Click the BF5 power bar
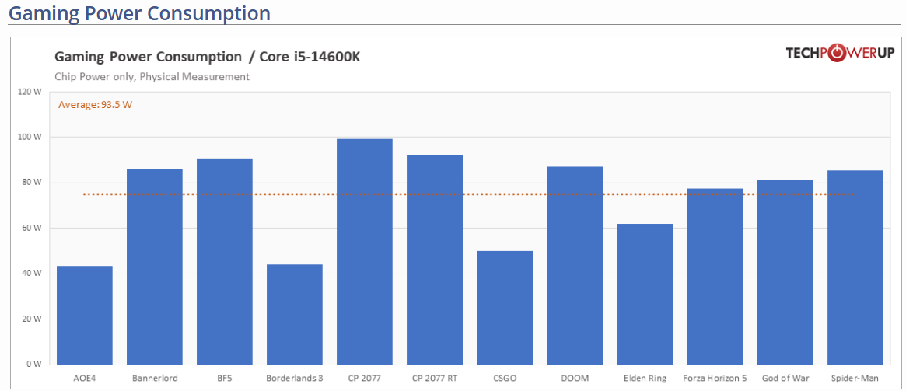The image size is (906, 391). 225,262
